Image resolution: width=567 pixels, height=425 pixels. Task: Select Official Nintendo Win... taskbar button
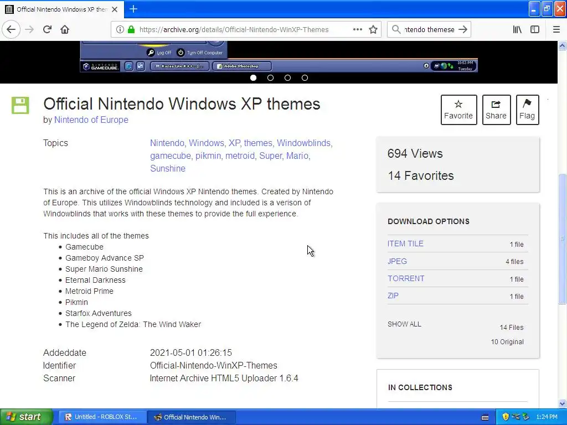pyautogui.click(x=192, y=417)
